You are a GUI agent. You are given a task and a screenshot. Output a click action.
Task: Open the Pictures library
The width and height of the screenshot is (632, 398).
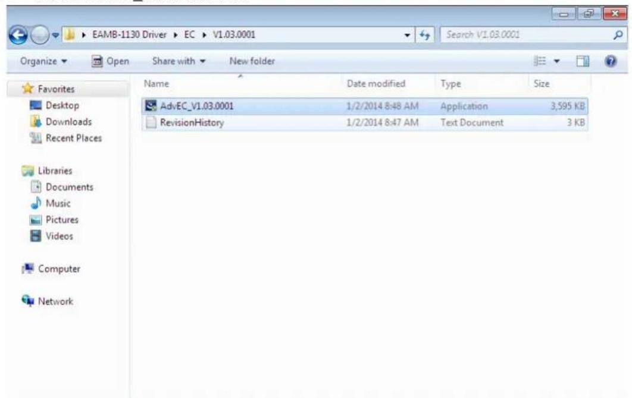click(62, 220)
